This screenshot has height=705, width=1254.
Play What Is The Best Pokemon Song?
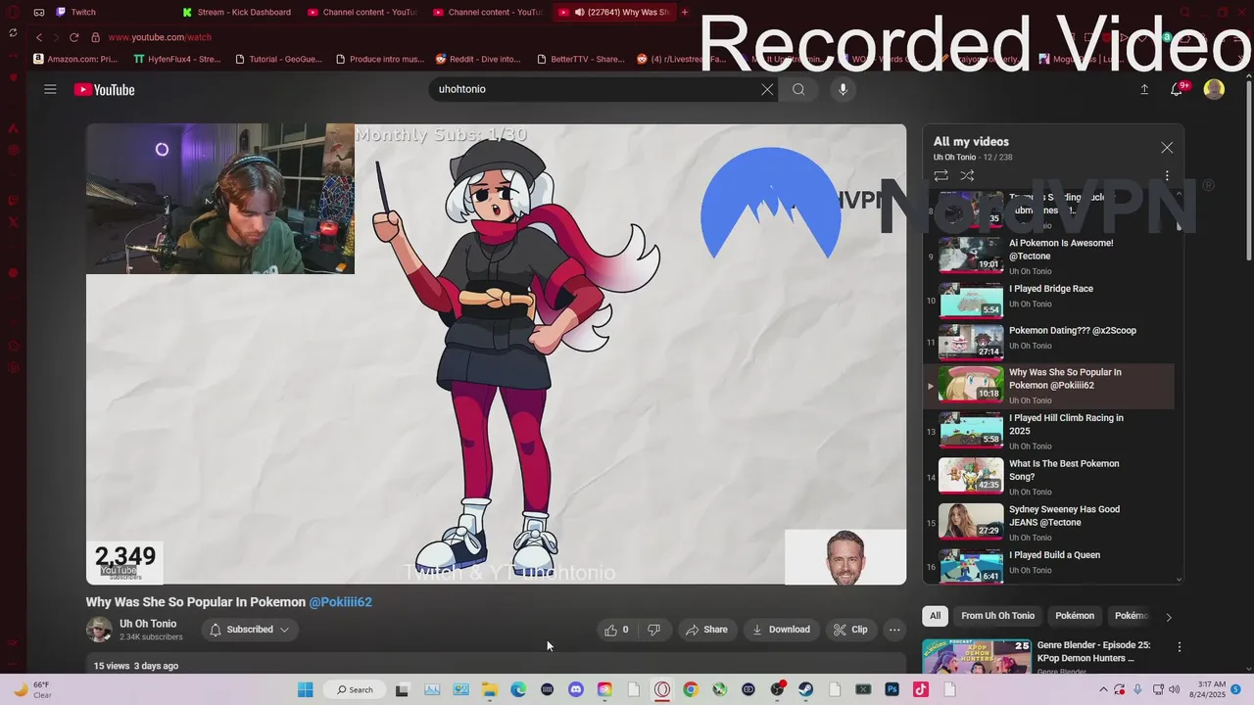point(1048,477)
